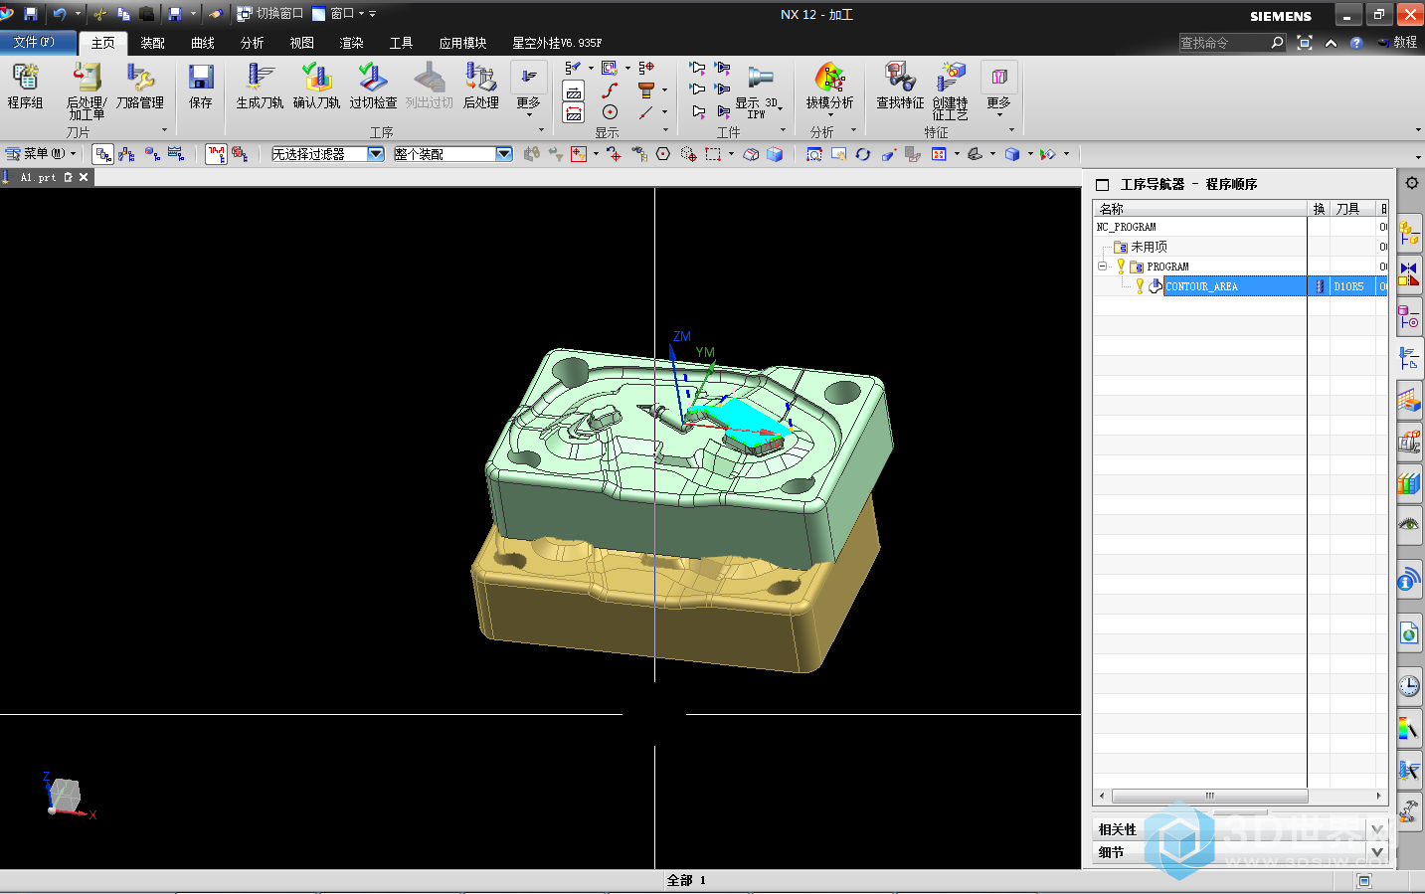Open 文件(F) menu
The image size is (1425, 894).
point(36,42)
